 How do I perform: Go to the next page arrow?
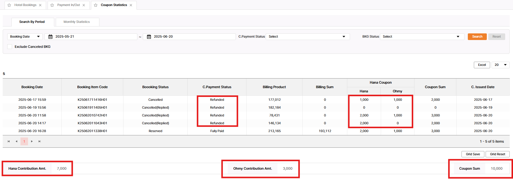(x=32, y=141)
